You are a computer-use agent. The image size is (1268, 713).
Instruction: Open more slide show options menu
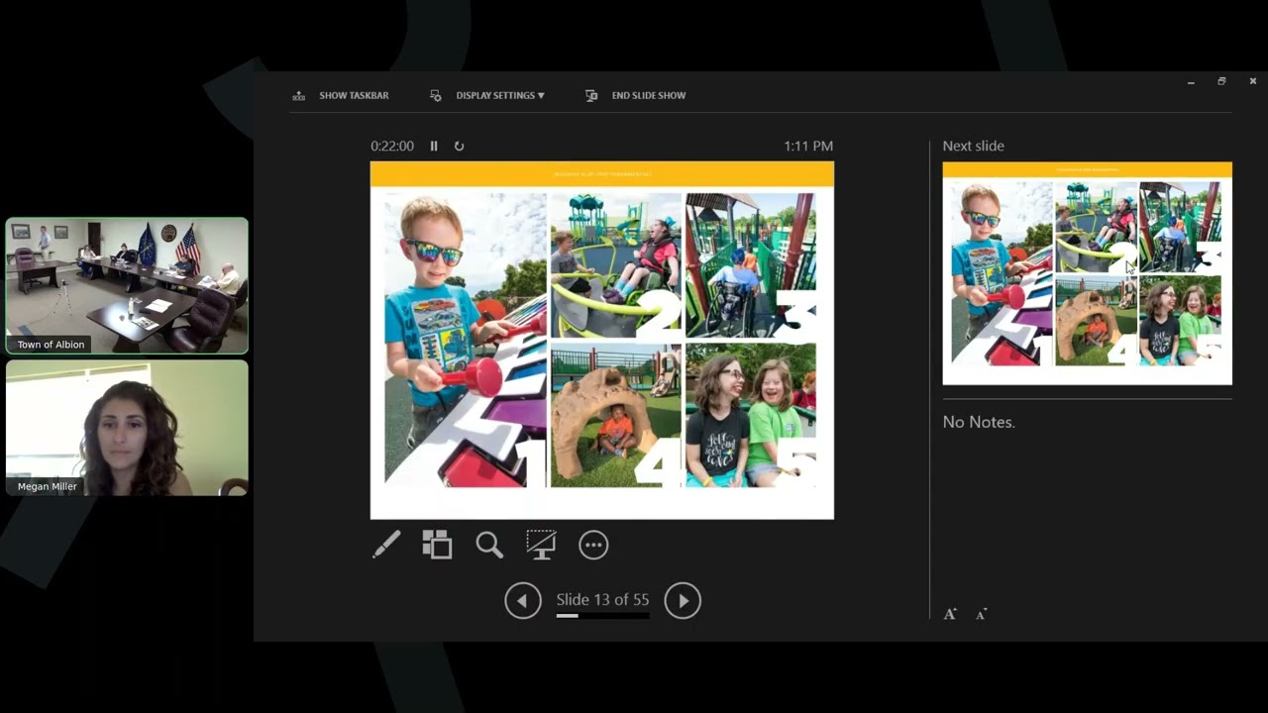593,545
